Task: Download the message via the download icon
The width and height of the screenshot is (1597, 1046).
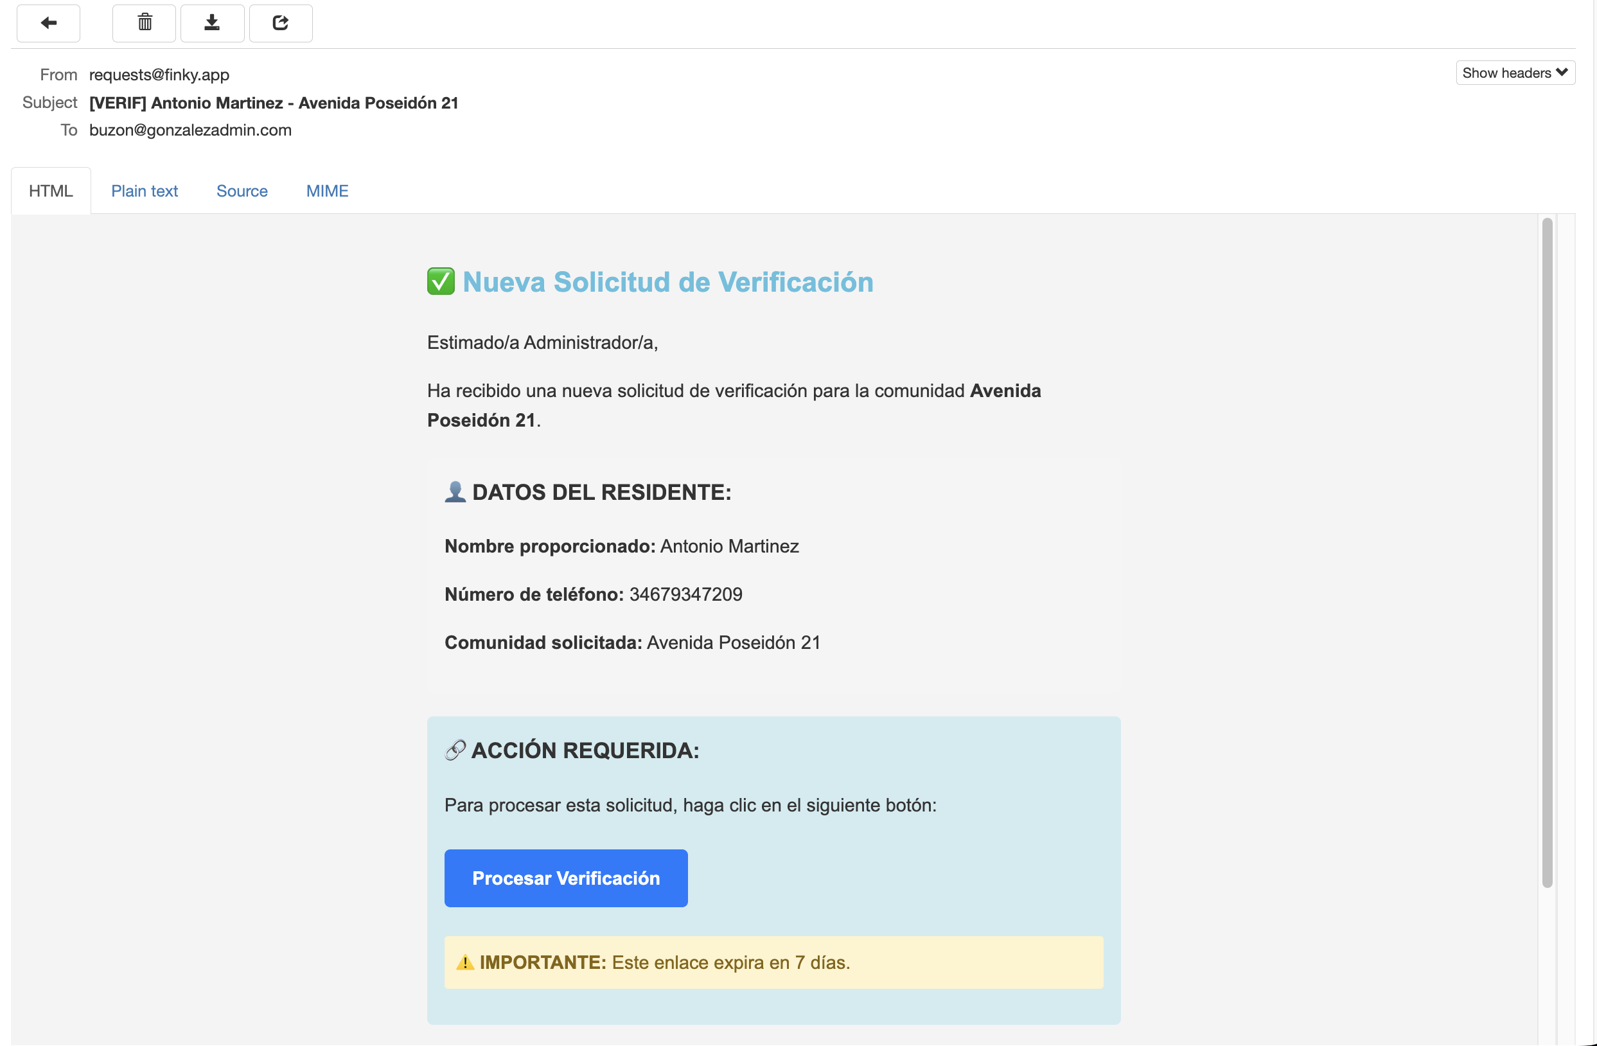Action: click(x=212, y=23)
